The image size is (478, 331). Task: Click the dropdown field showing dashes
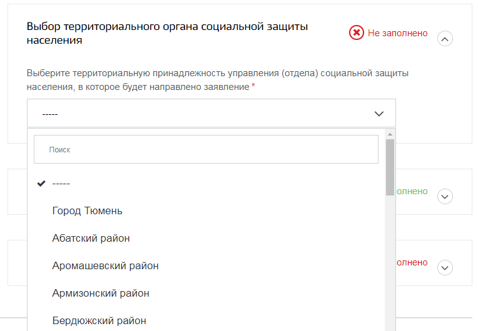coord(211,113)
